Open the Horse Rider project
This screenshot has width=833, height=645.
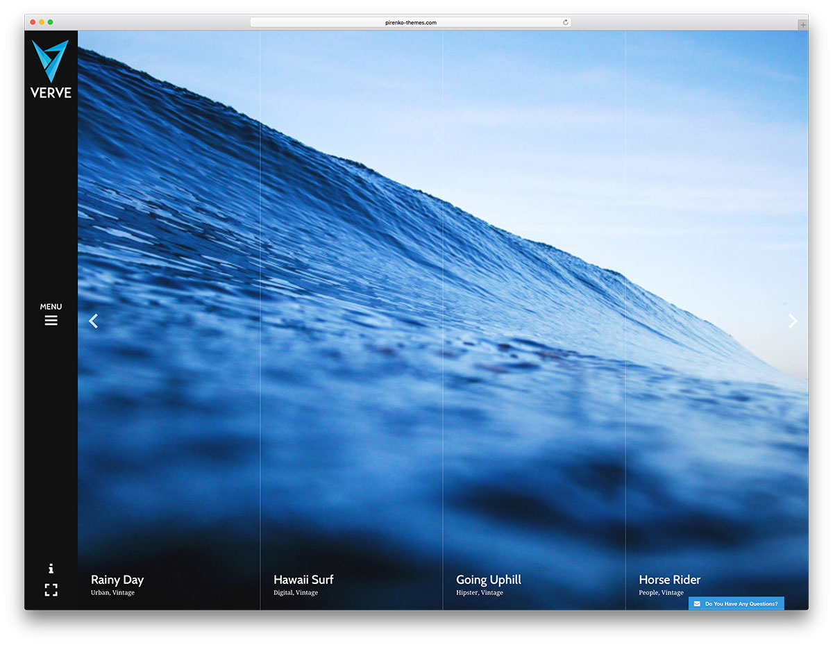coord(670,580)
